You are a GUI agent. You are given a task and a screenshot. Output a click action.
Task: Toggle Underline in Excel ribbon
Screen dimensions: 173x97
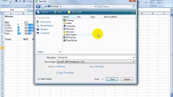click(x=24, y=1)
